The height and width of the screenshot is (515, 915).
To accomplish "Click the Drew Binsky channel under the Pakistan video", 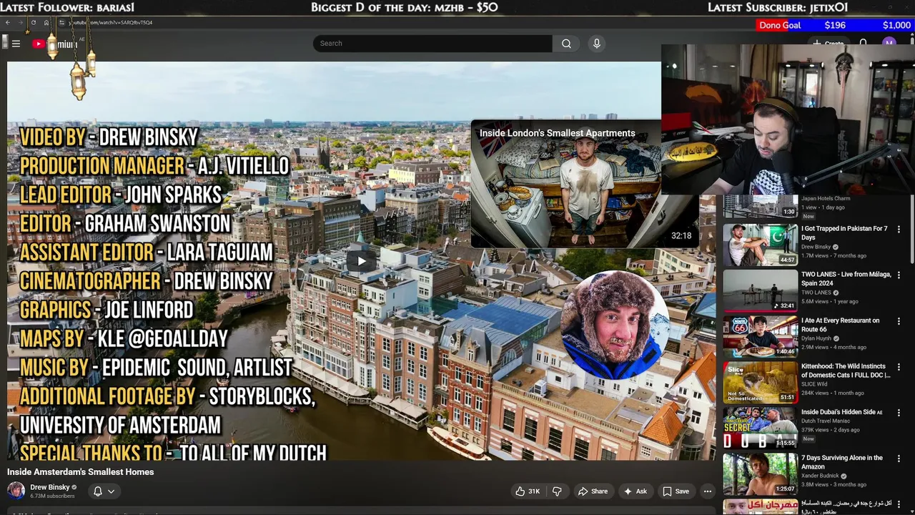I will (816, 247).
